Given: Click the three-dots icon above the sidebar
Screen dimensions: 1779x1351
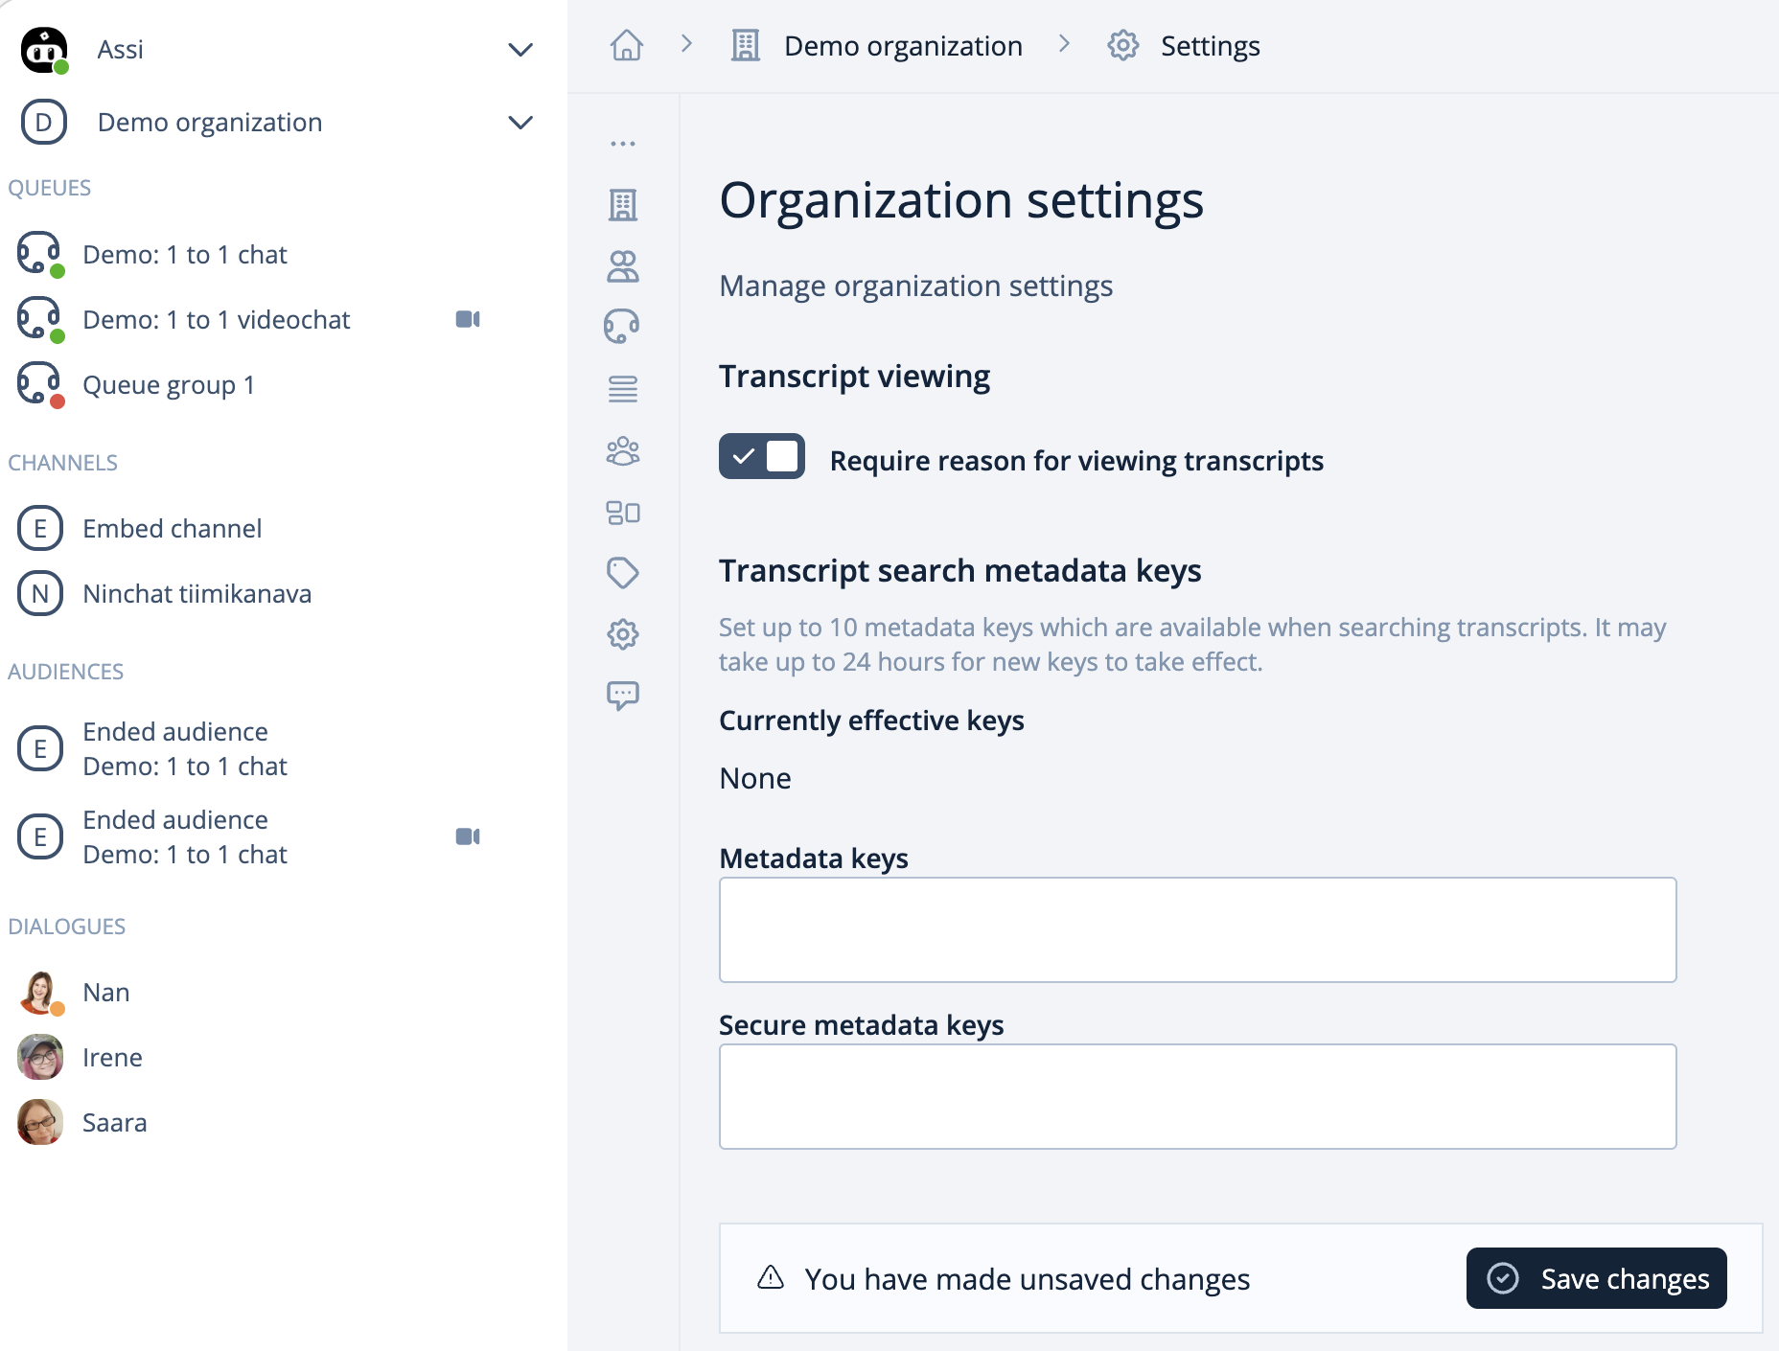Looking at the screenshot, I should point(623,144).
